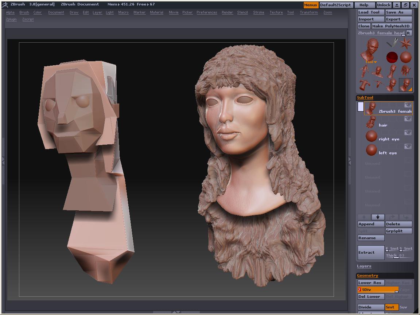Click the Append subtool button
This screenshot has width=420, height=315.
tap(371, 224)
